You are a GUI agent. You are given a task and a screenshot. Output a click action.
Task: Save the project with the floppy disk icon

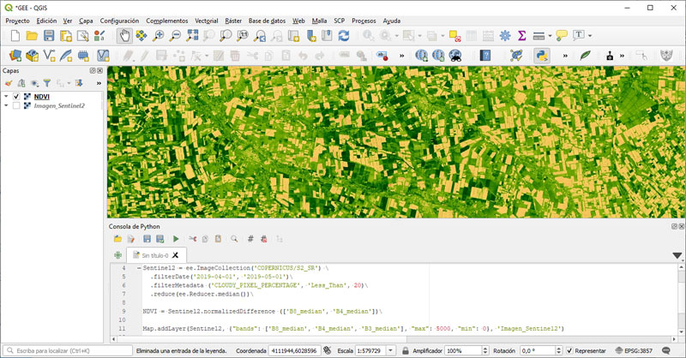click(49, 36)
